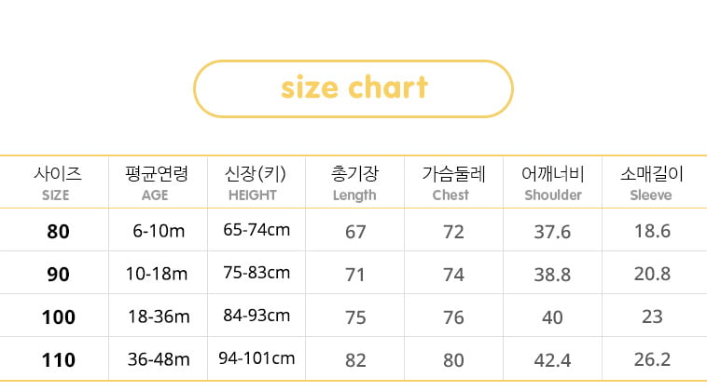This screenshot has height=391, width=707.
Task: Click the shoulder value 38.8
Action: 552,275
